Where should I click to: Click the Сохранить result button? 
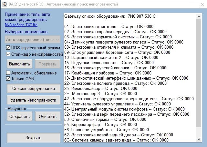20,116
